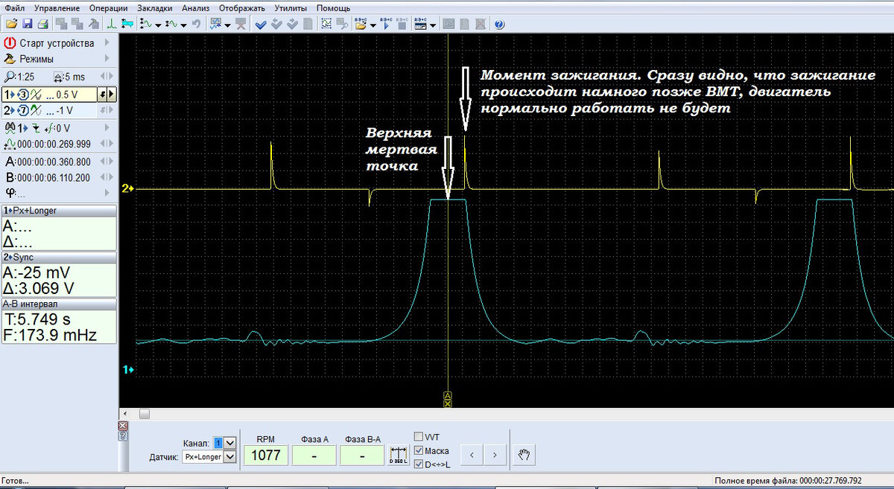Viewport: 894px width, 489px height.
Task: Click the blue measurement ruler toolbar icon
Action: [x=127, y=25]
